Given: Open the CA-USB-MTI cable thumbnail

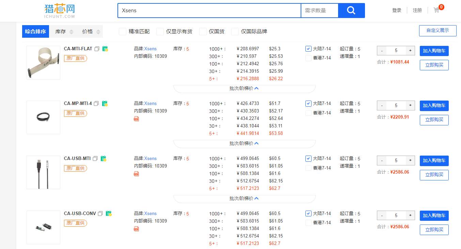Looking at the screenshot, I should pyautogui.click(x=44, y=173).
